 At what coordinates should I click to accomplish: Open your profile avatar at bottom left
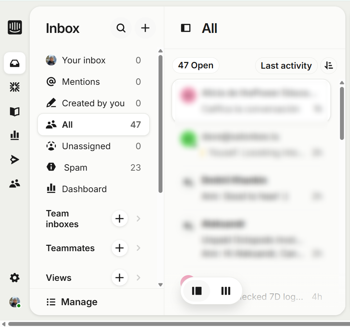point(14,302)
